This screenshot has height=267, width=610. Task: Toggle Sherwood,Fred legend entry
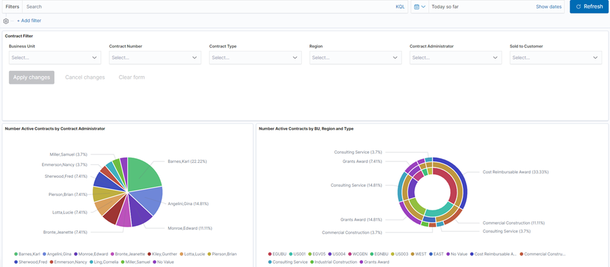point(31,262)
